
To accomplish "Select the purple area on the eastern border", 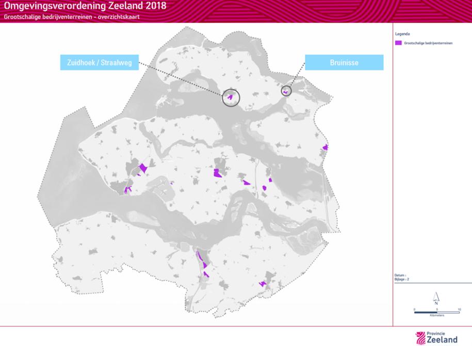I will coord(325,147).
